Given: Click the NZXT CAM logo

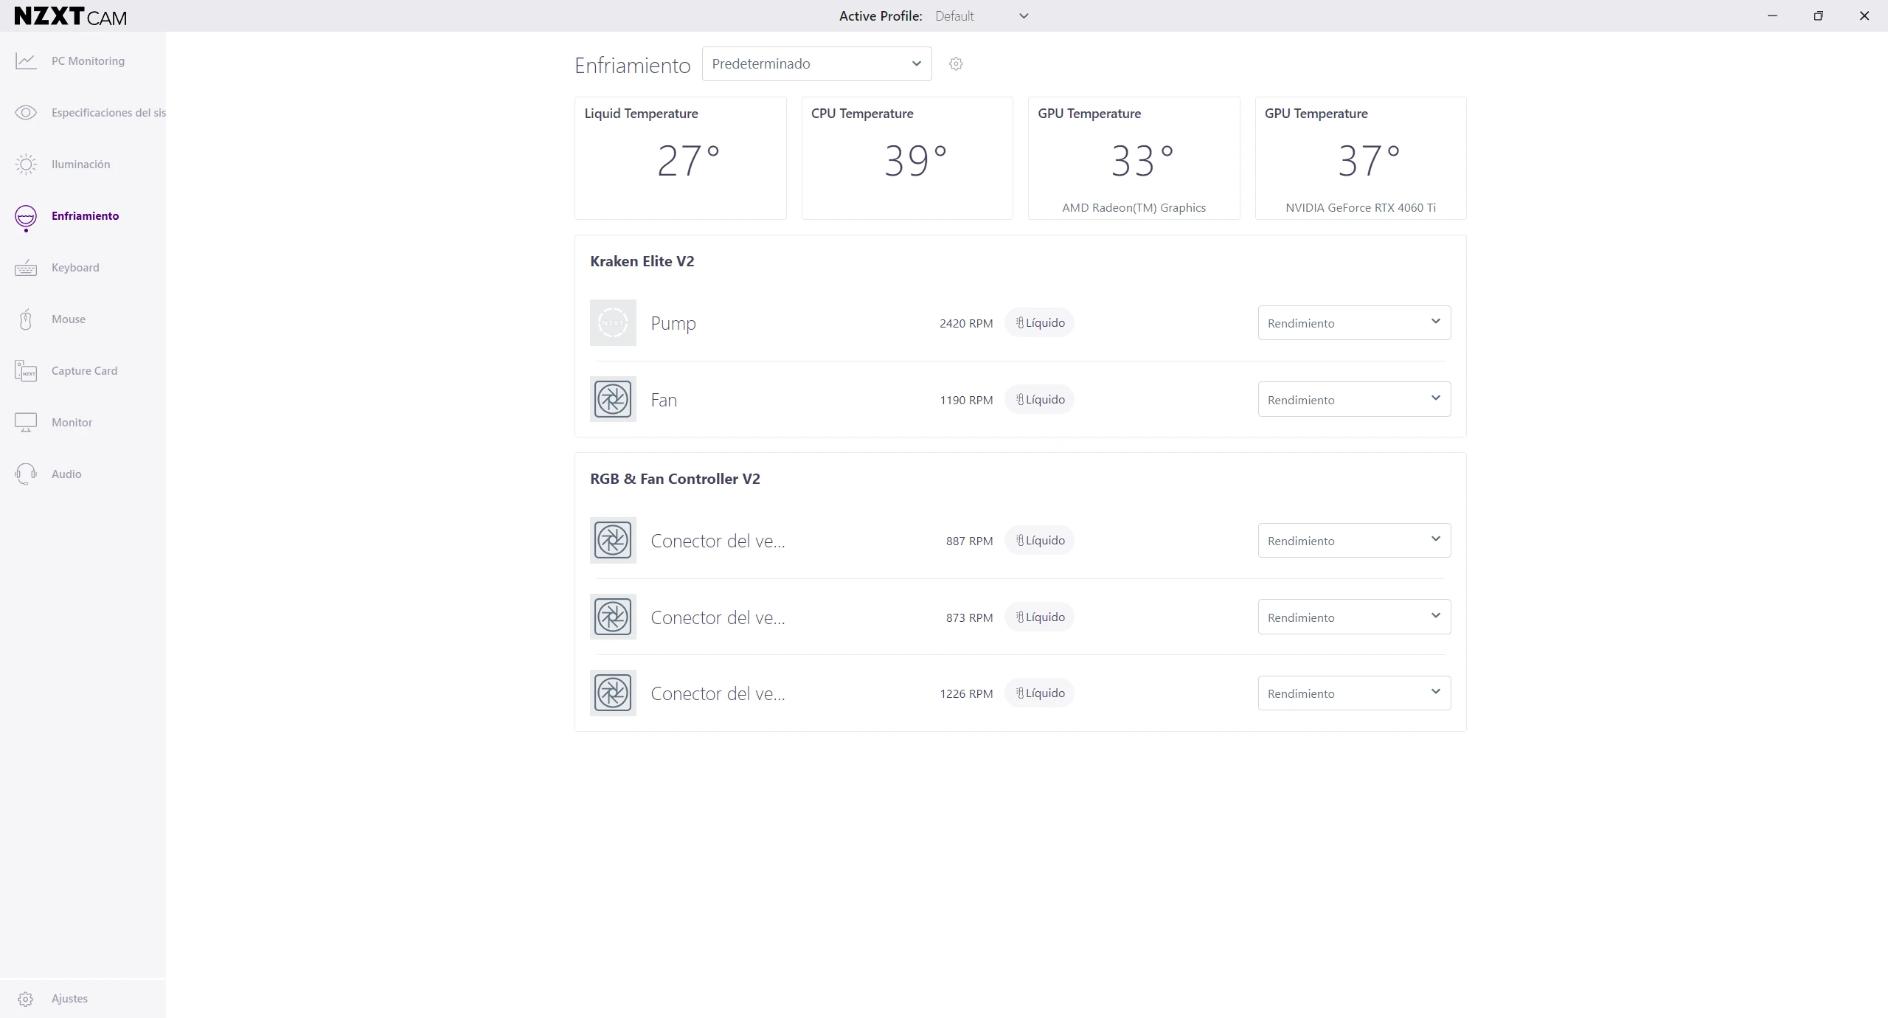Looking at the screenshot, I should coord(71,16).
